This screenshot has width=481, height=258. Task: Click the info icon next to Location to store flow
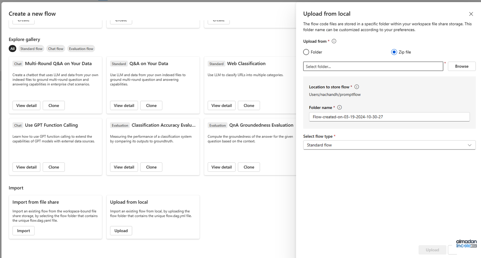[x=357, y=87]
